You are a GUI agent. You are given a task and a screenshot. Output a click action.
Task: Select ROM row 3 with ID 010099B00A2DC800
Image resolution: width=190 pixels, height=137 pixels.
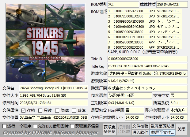[144, 21]
